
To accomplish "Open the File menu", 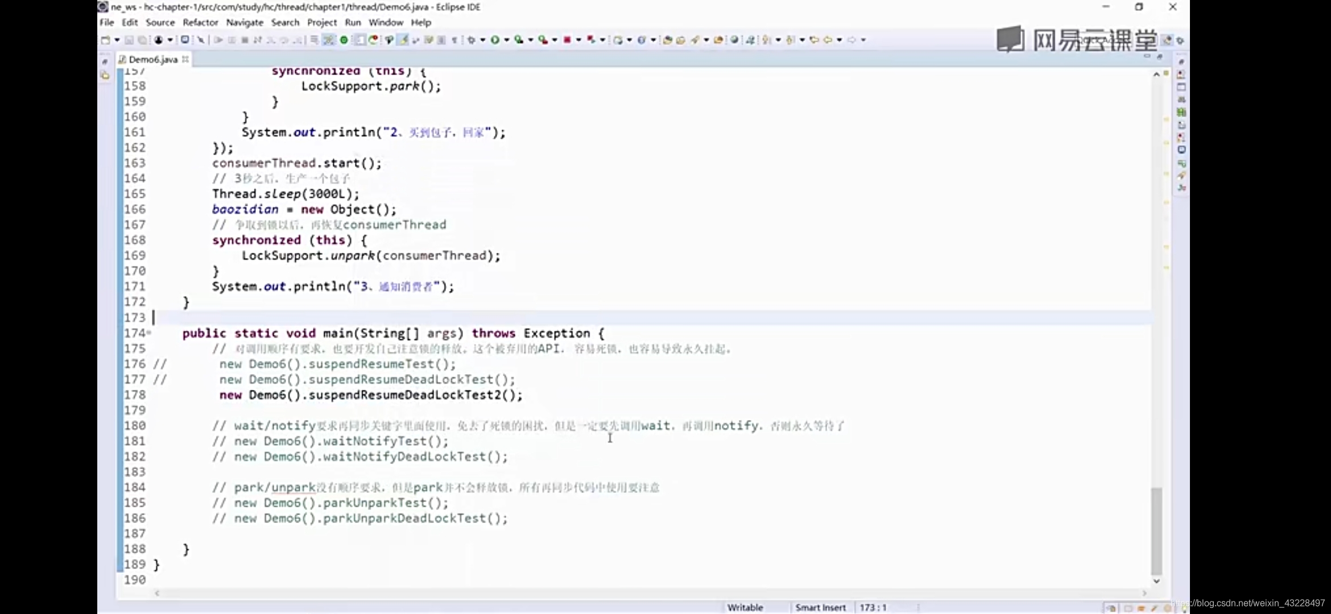I will click(107, 22).
